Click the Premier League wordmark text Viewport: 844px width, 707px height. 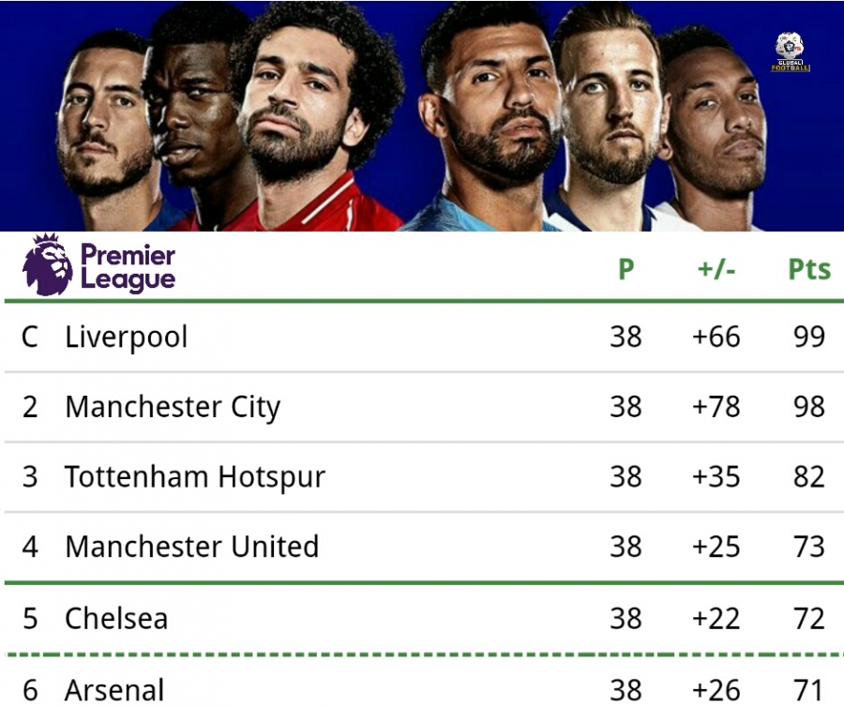click(x=128, y=267)
